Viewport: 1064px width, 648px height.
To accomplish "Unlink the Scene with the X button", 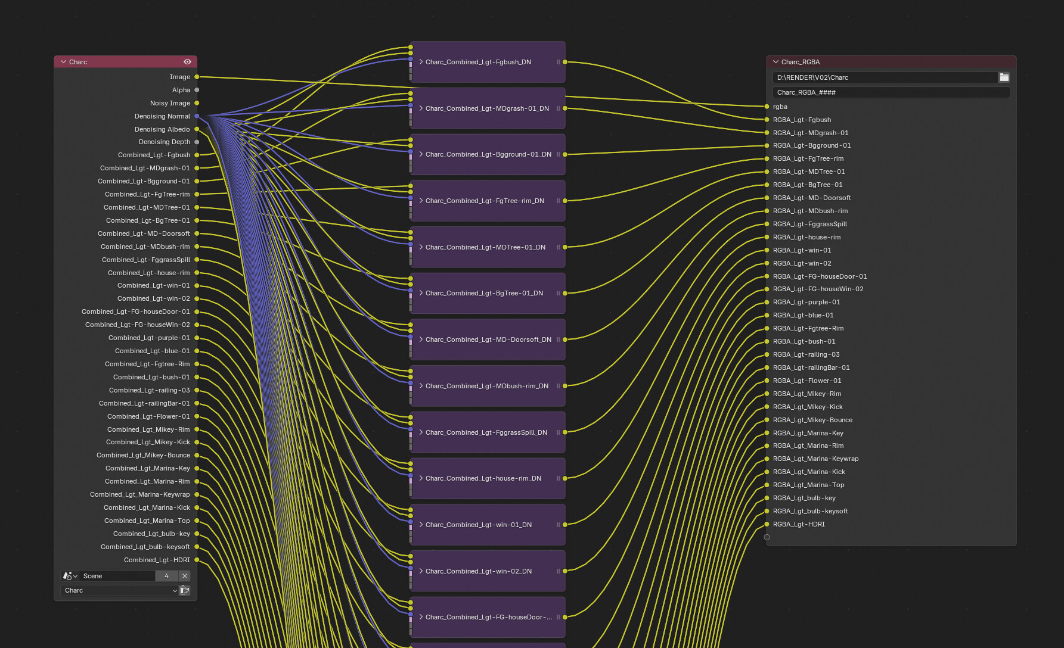I will click(x=185, y=576).
